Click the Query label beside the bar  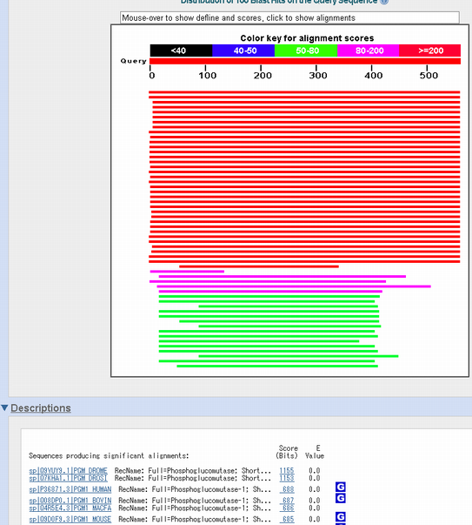[x=133, y=61]
